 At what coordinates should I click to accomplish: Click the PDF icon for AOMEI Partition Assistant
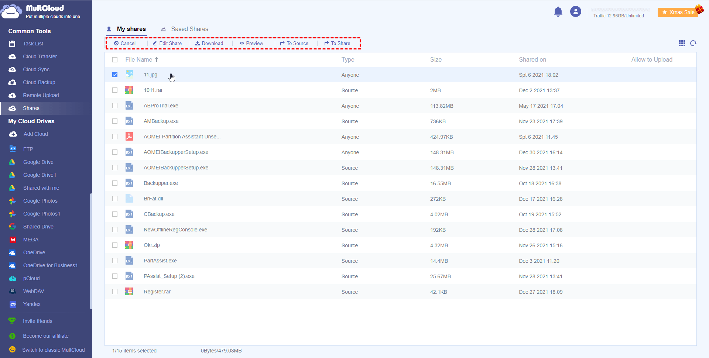tap(129, 137)
